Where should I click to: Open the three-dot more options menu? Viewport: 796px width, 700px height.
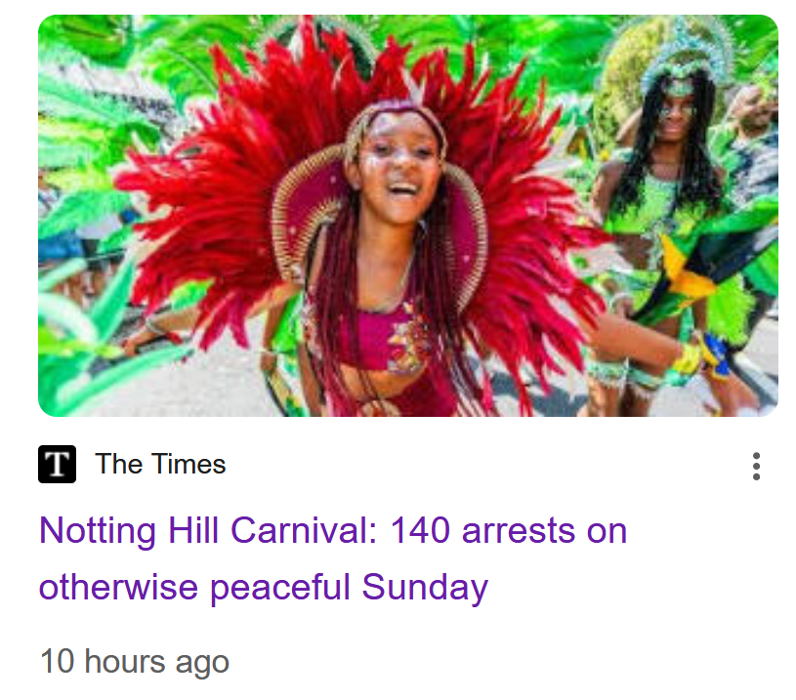coord(756,466)
